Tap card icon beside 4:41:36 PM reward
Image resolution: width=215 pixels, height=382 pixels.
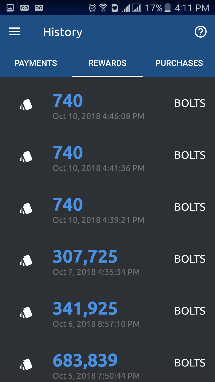[26, 157]
